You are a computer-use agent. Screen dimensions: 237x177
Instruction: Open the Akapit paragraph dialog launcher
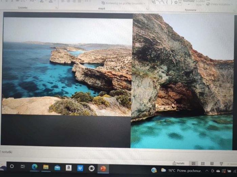147,9
